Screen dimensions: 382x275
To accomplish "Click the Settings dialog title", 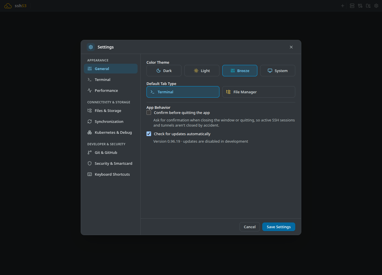I will tap(106, 47).
